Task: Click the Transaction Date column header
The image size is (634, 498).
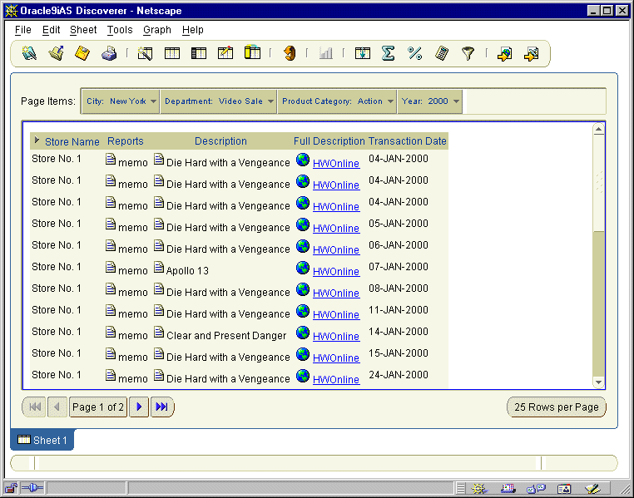Action: click(x=407, y=141)
